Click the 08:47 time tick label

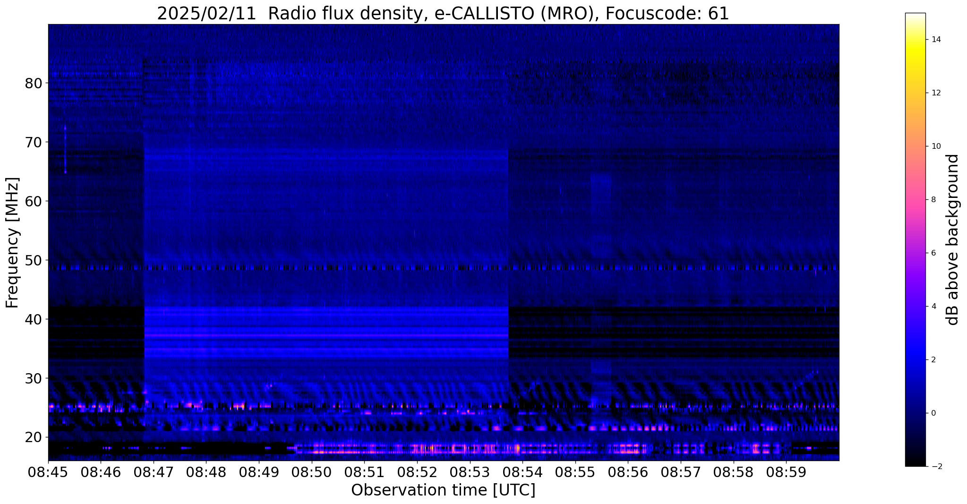[x=154, y=472]
